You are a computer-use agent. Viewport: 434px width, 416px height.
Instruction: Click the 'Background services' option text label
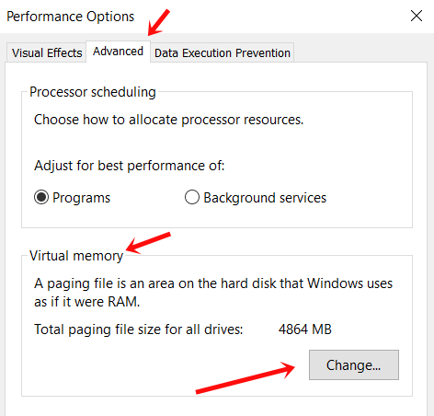(265, 198)
